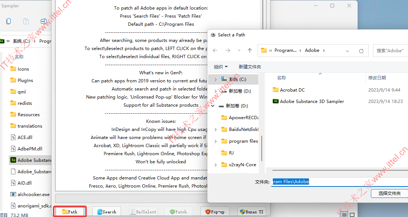Click the v2rayN-Core folder icon
408x217 pixels.
click(224, 165)
